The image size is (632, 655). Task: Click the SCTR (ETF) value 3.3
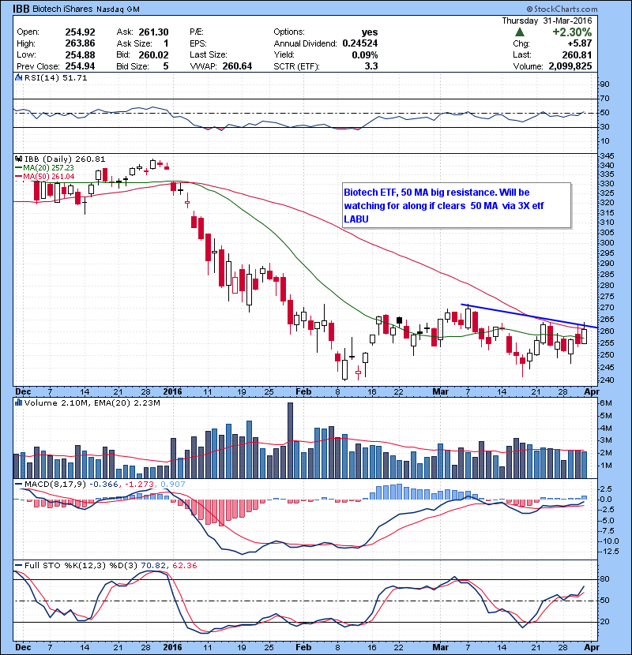[371, 66]
